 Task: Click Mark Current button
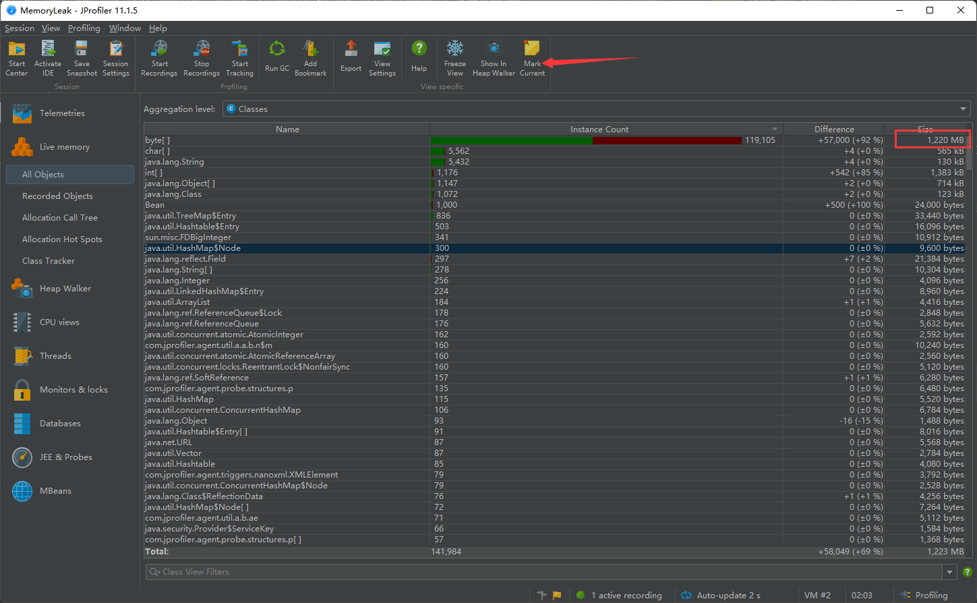[x=532, y=58]
